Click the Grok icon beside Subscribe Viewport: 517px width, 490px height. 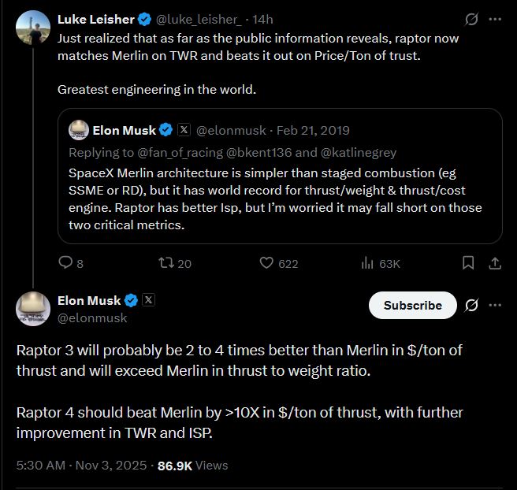click(x=471, y=305)
